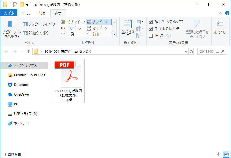Open the Navigation Window (ナビゲーション ウィンドウ) button
The height and width of the screenshot is (158, 231).
[x=12, y=29]
